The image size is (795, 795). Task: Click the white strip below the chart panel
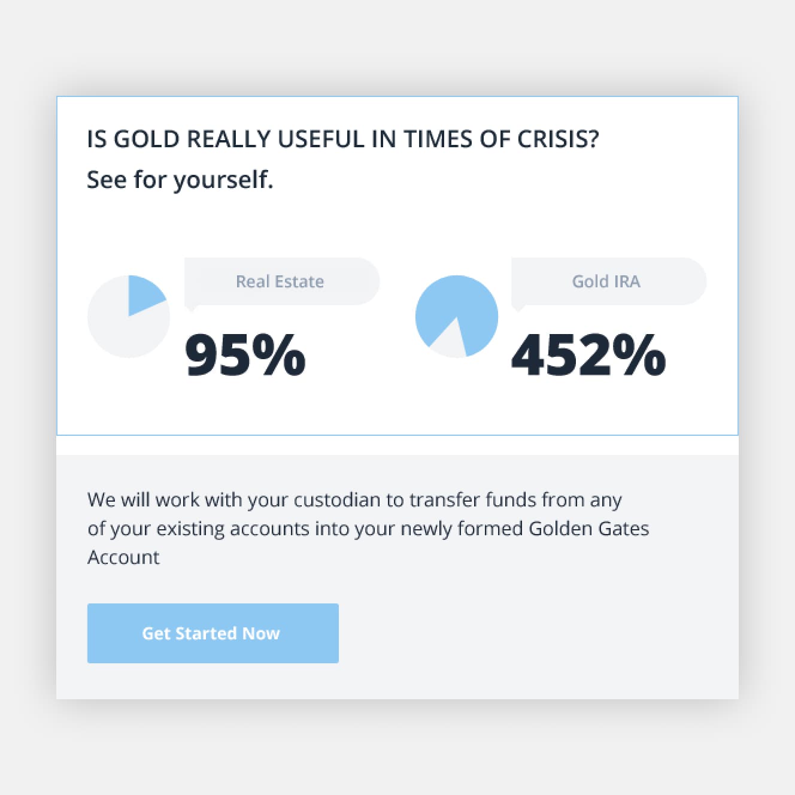(x=397, y=445)
